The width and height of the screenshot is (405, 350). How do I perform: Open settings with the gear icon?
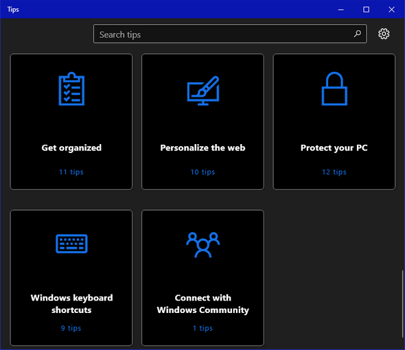(x=384, y=34)
